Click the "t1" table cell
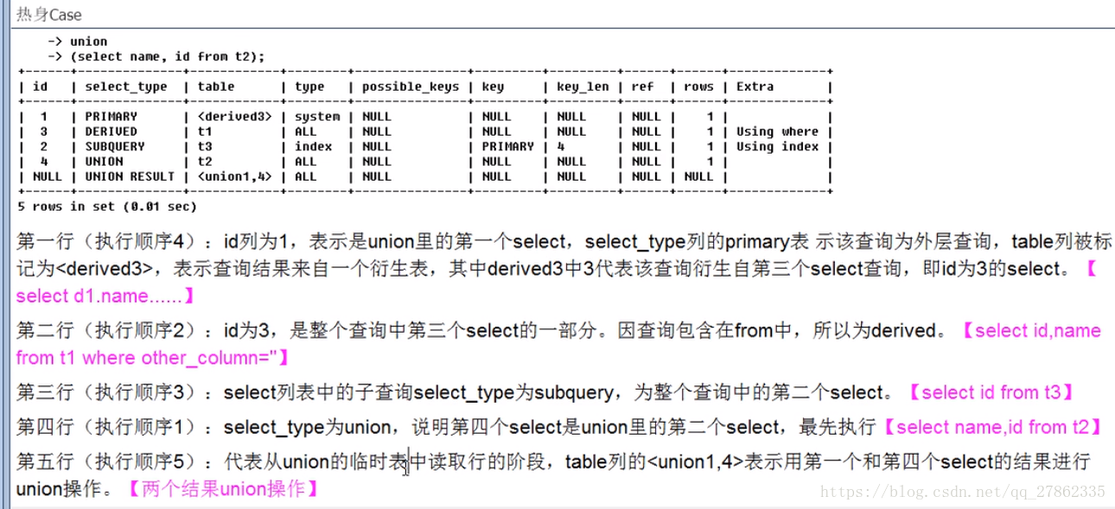 click(x=205, y=131)
